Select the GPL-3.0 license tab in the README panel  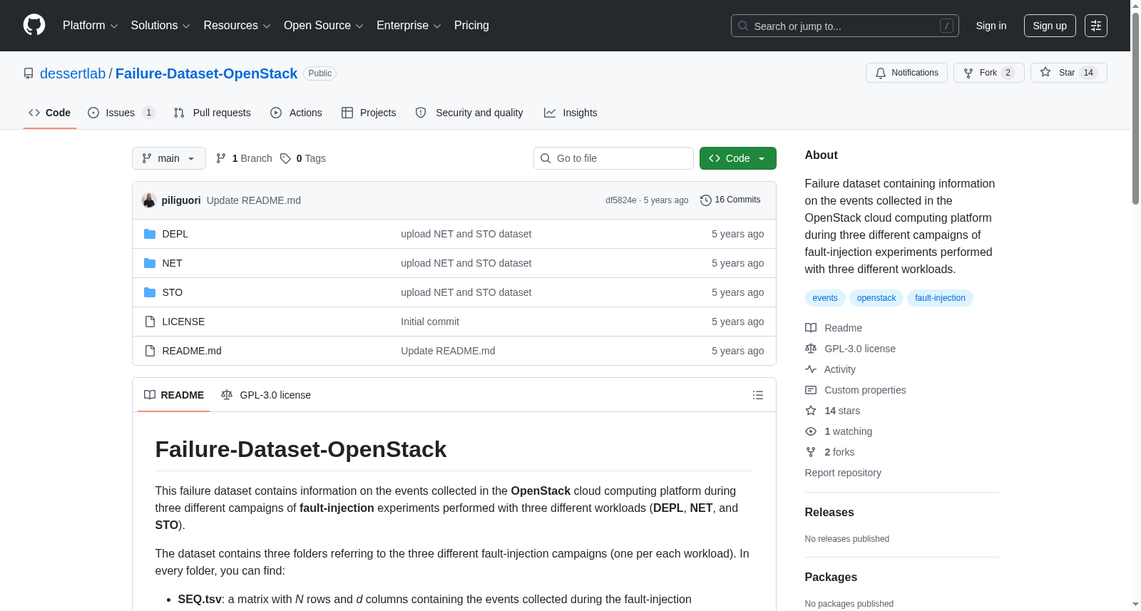click(266, 395)
